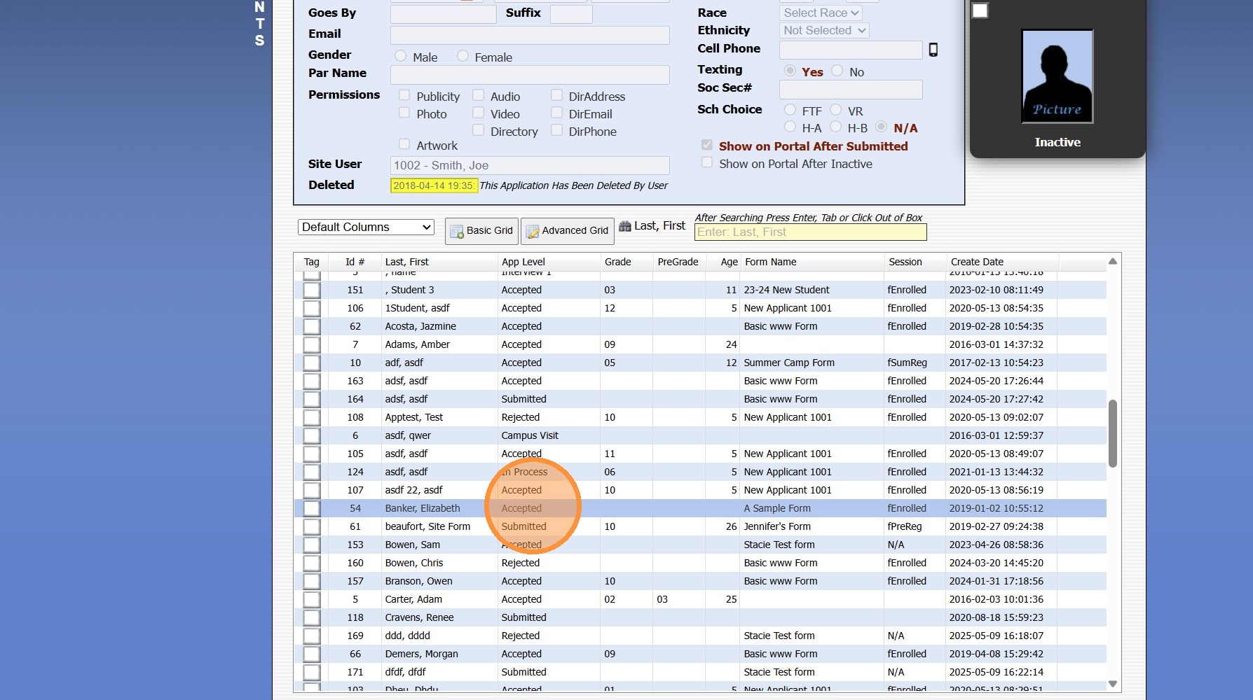Screen dimensions: 1253x700
Task: Choose No for Texting
Action: tap(837, 71)
